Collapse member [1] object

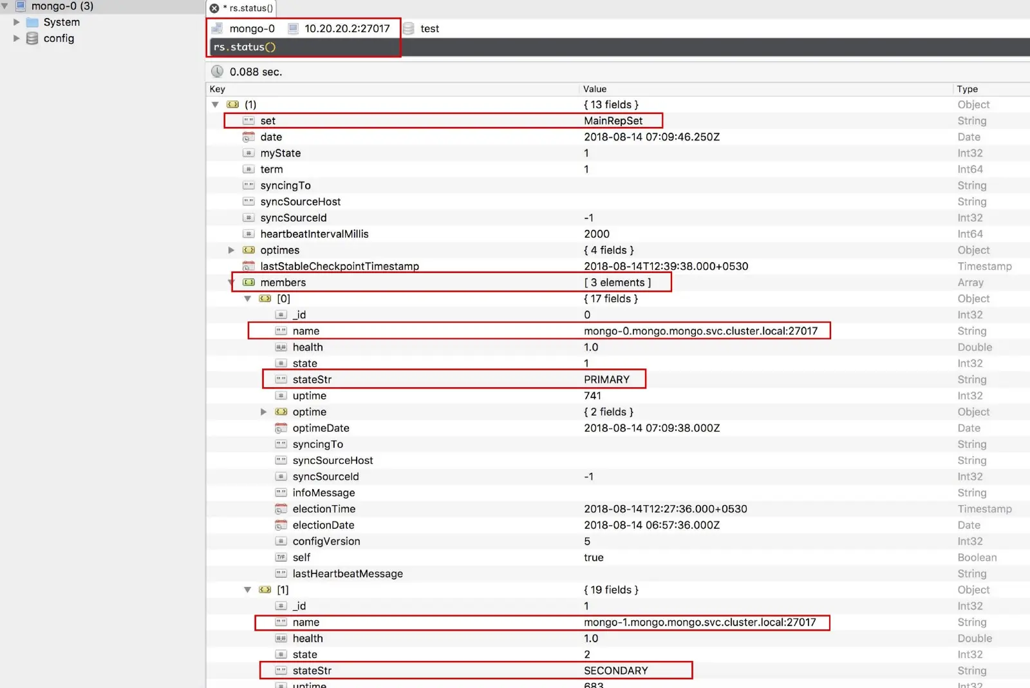(x=248, y=589)
